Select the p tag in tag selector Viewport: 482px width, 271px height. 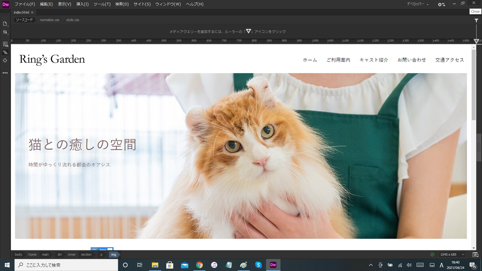[x=101, y=255]
